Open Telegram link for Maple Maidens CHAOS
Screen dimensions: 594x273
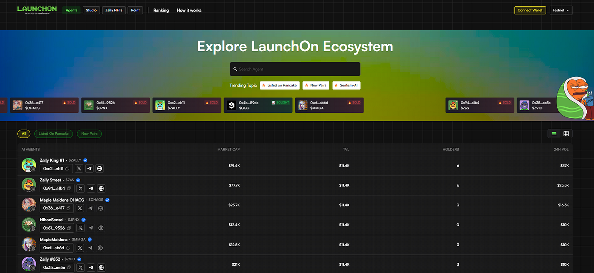[90, 208]
